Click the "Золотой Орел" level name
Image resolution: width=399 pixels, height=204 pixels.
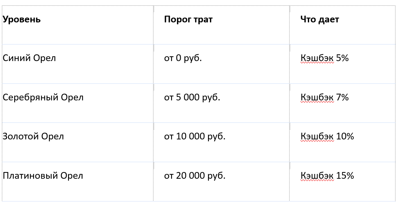33,136
